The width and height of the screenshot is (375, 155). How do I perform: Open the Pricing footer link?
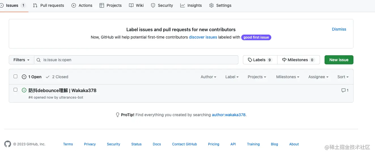click(x=214, y=144)
